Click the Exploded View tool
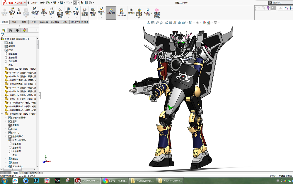293x184 pixels. (101, 11)
